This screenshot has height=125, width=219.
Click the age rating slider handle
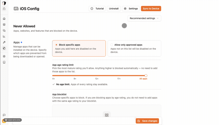click(146, 76)
